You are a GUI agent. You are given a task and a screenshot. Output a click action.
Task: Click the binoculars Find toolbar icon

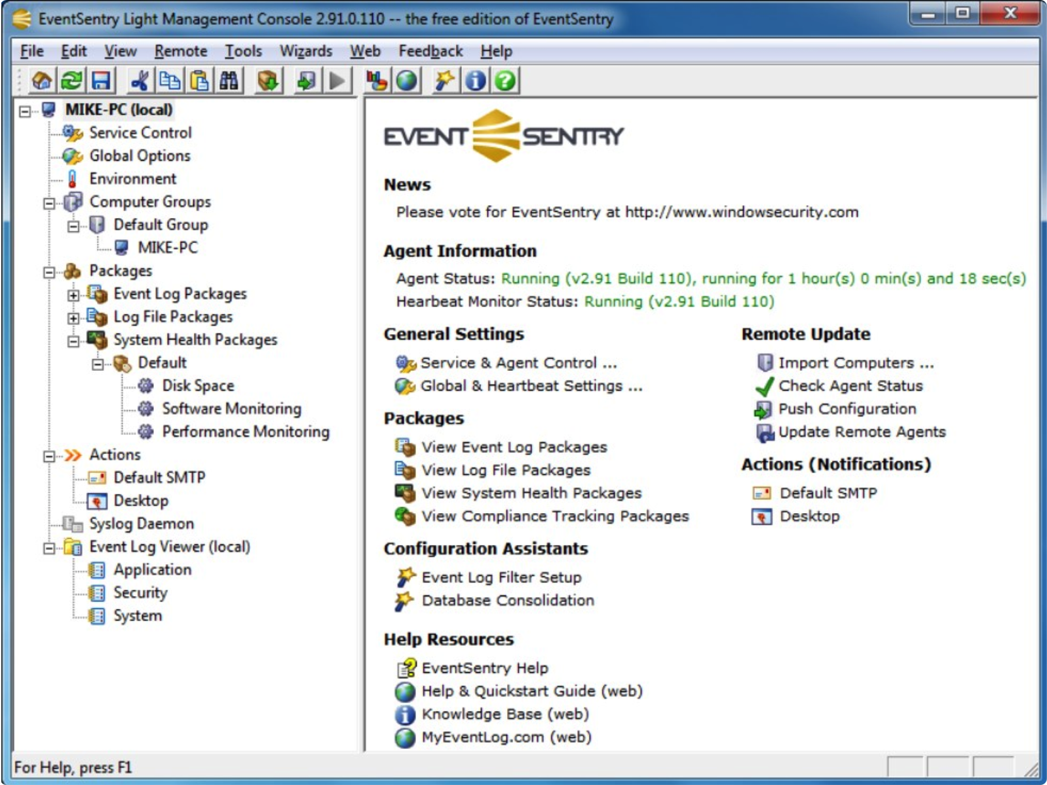coord(229,81)
